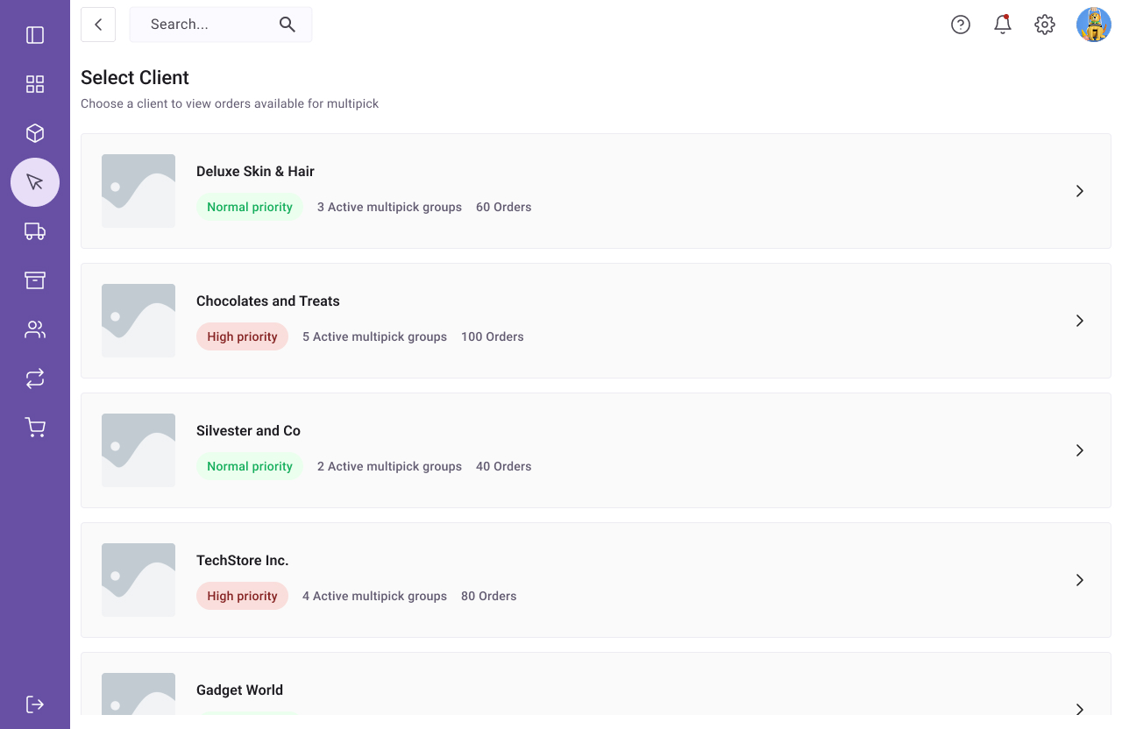Click Silvester and Co image placeholder

(138, 450)
